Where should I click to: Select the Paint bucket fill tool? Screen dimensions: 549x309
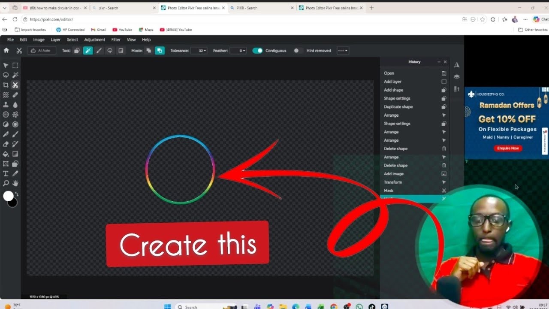point(6,154)
